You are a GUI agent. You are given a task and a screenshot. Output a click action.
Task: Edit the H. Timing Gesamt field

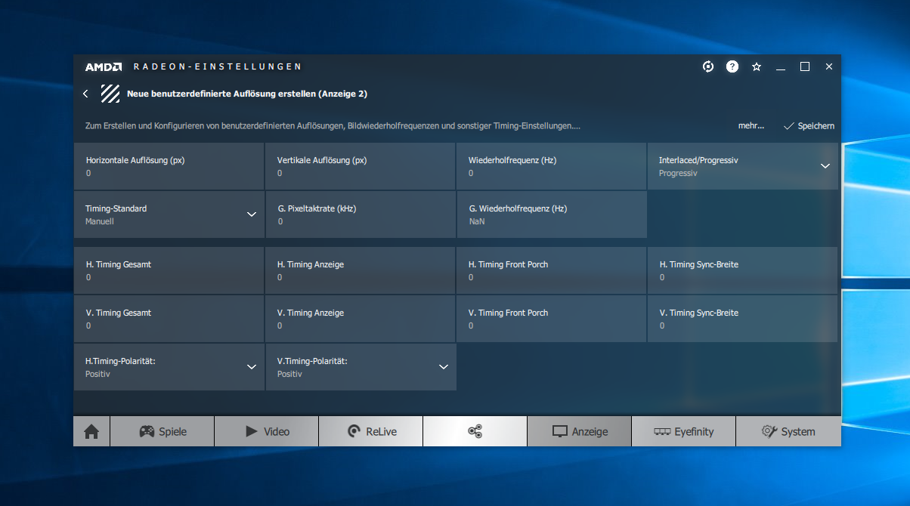point(169,270)
